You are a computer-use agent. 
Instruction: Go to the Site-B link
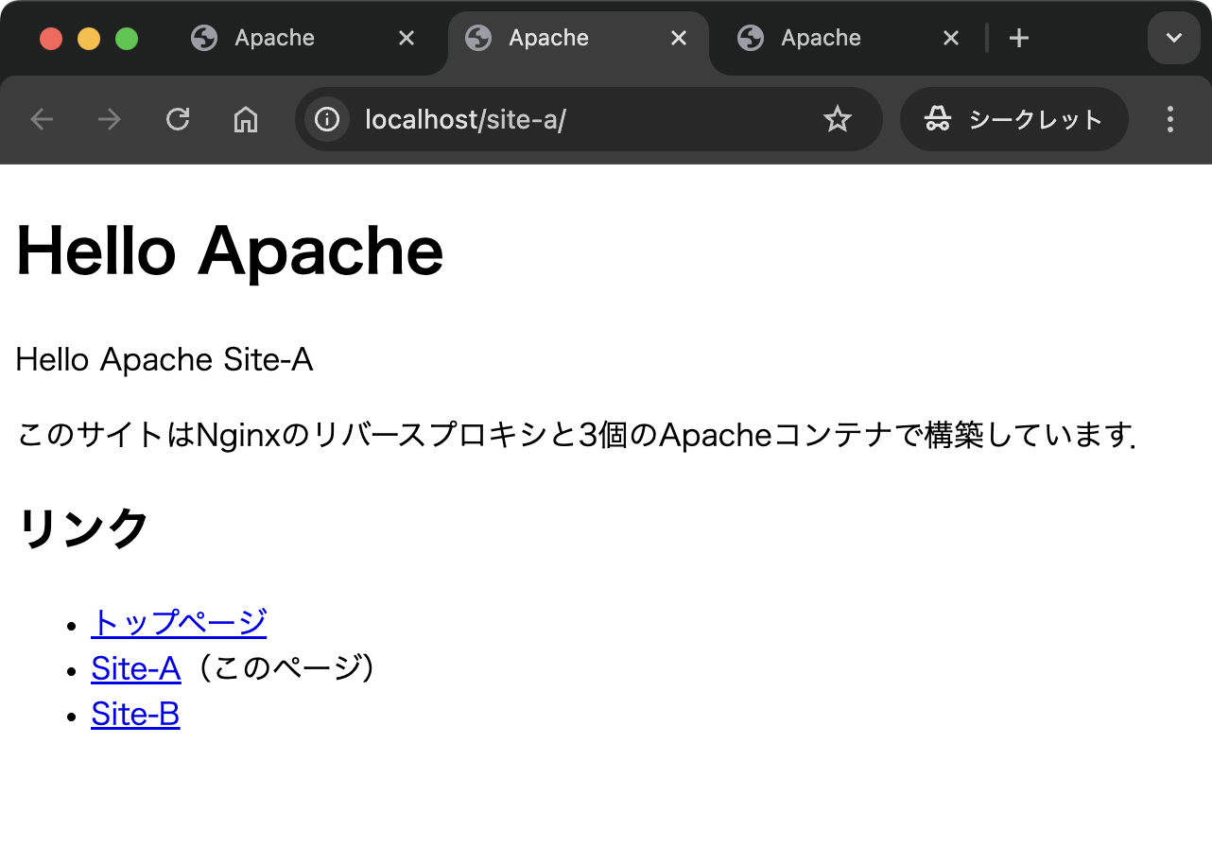pos(135,714)
